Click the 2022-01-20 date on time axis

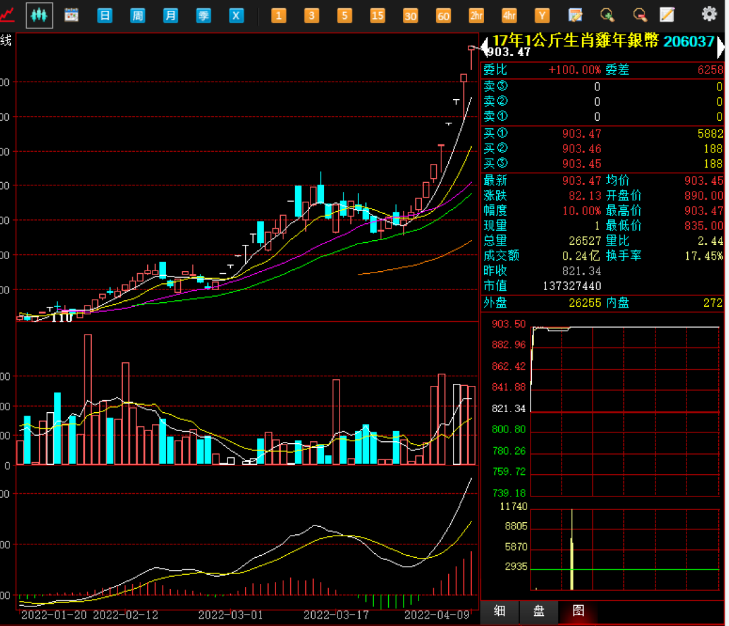[x=54, y=615]
